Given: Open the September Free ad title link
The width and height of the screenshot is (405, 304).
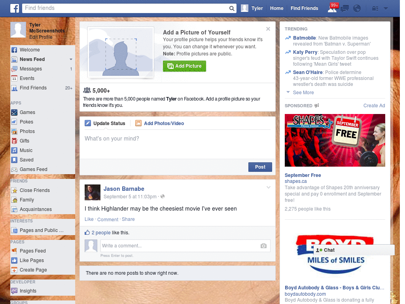Looking at the screenshot, I should (x=303, y=175).
